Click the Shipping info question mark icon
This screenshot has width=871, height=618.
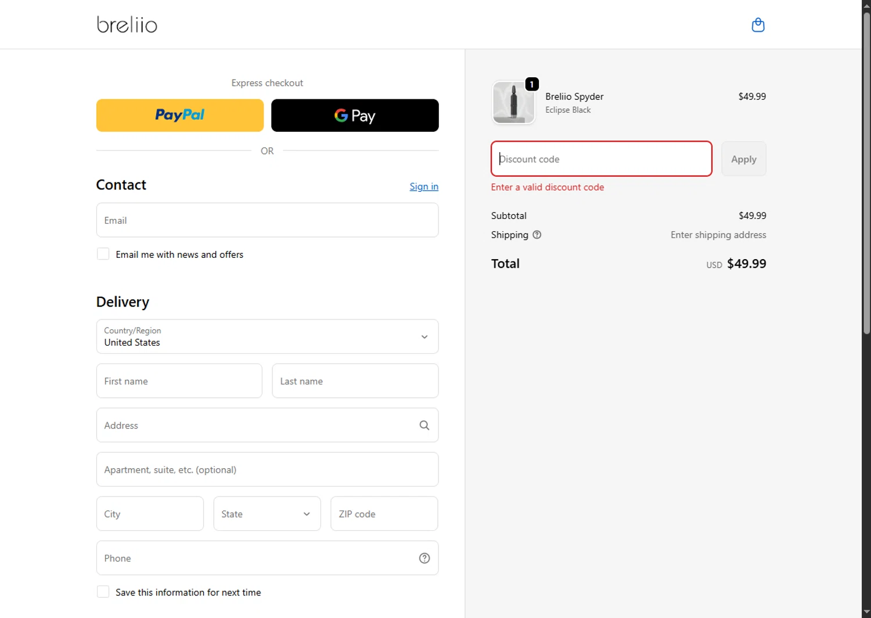point(537,235)
